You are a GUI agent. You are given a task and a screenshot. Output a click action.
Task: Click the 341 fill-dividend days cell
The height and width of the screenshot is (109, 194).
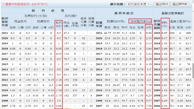tap(83, 43)
